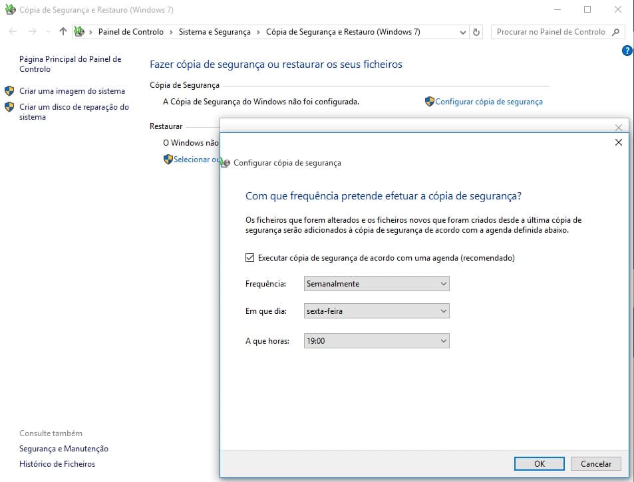Go up one level with the up arrow
The width and height of the screenshot is (634, 482).
[63, 31]
